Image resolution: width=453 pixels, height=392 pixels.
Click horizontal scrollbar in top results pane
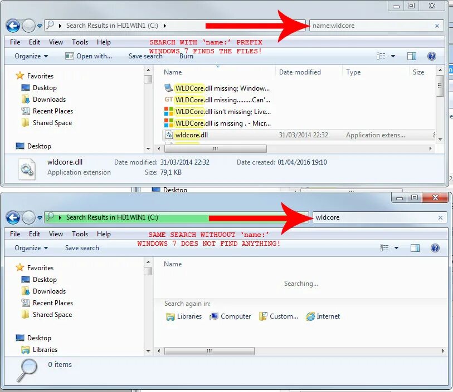point(216,148)
